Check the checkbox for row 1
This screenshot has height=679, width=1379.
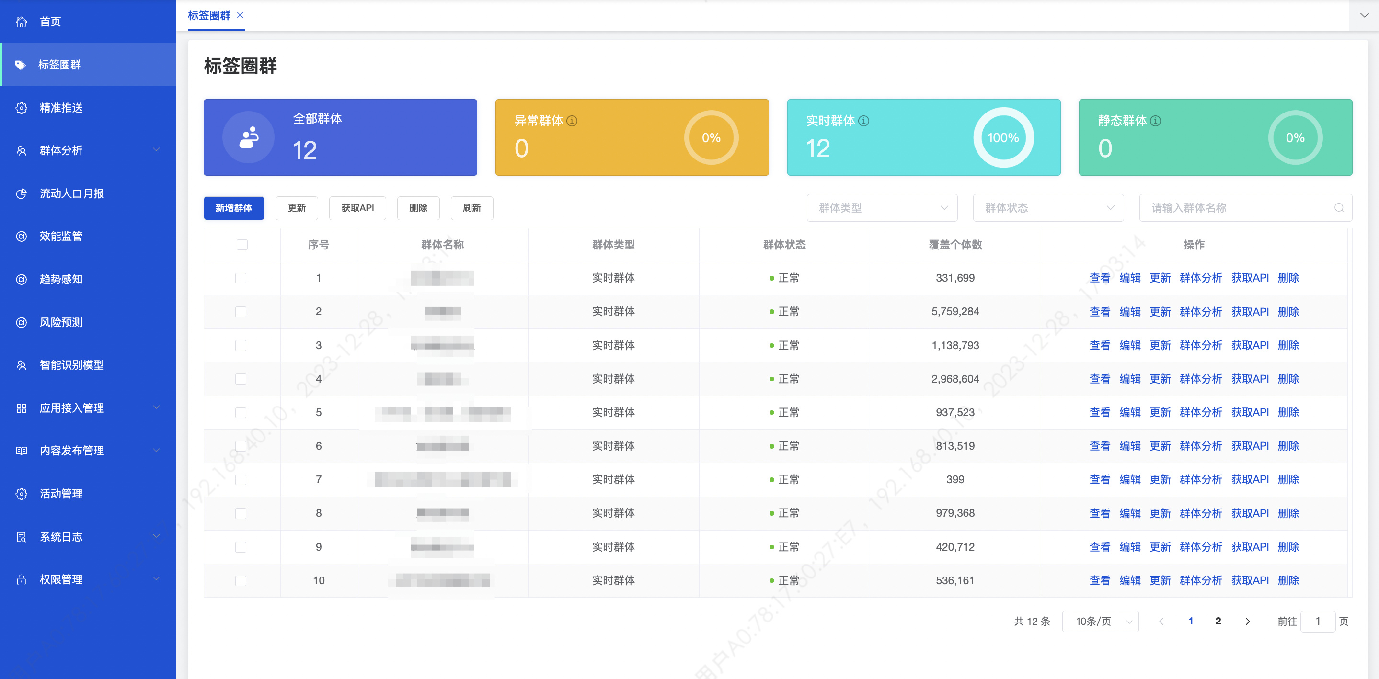(241, 278)
